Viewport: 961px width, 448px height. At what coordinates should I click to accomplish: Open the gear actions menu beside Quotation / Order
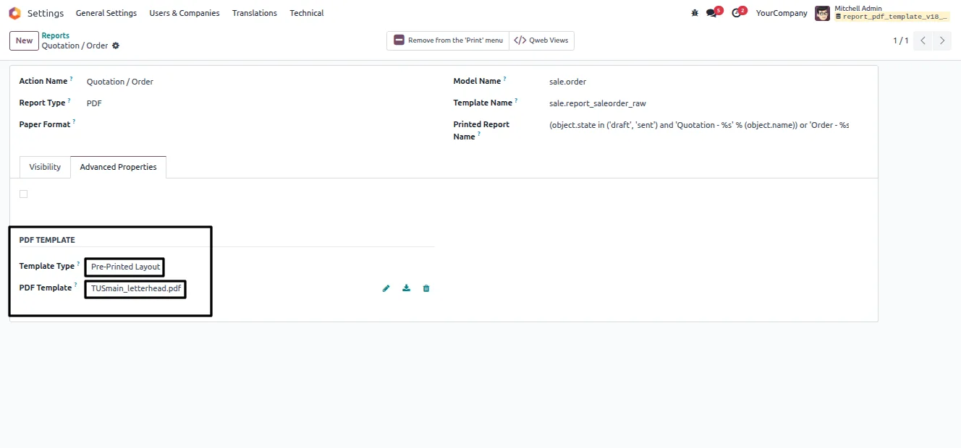(x=116, y=46)
